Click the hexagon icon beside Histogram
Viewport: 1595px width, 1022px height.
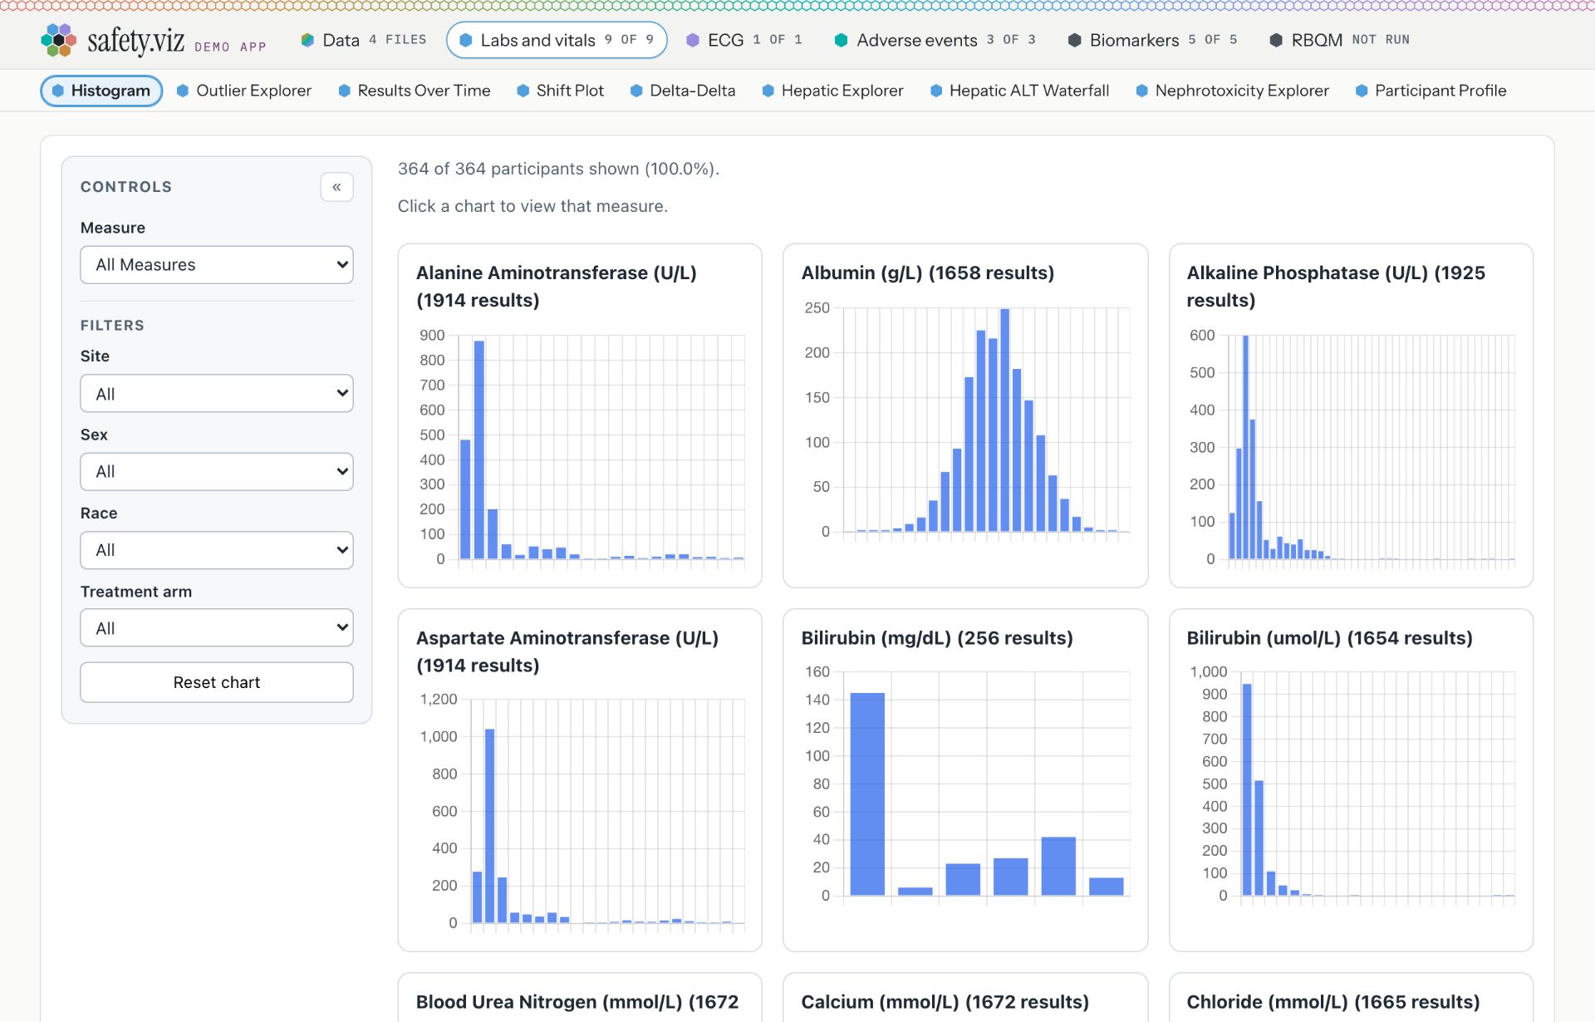coord(58,91)
